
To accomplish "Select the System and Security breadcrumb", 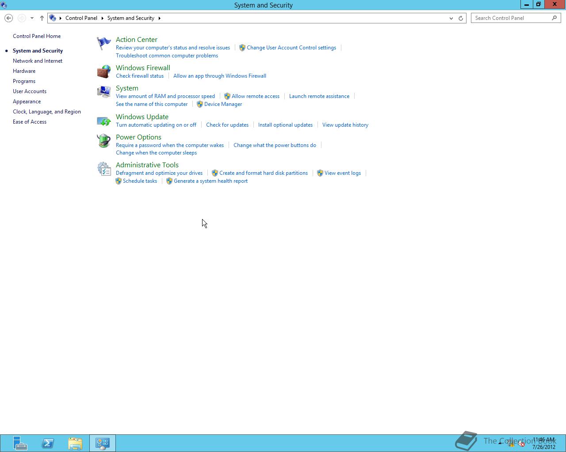I will [x=131, y=18].
